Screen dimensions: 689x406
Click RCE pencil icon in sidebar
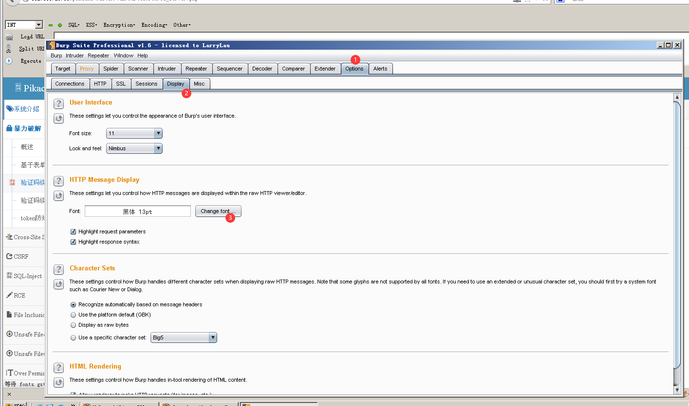click(9, 295)
